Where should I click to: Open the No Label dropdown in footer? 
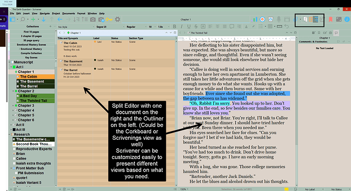click(x=311, y=189)
